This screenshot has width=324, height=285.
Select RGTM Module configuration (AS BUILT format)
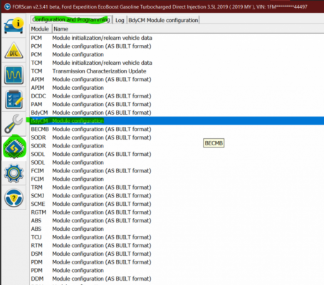[177, 212]
